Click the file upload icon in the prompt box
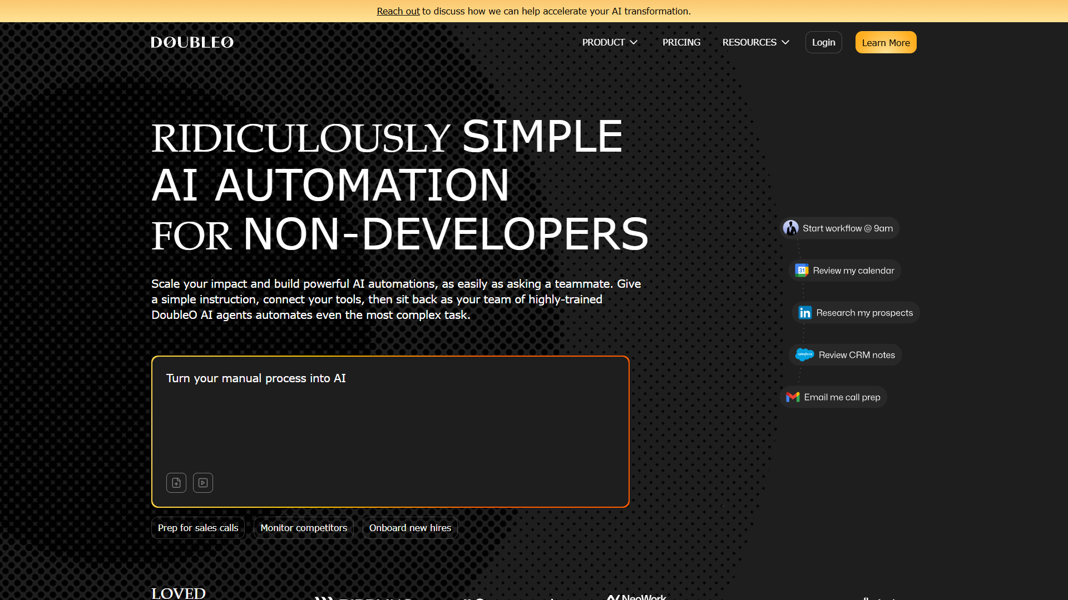This screenshot has width=1068, height=600. [x=176, y=483]
